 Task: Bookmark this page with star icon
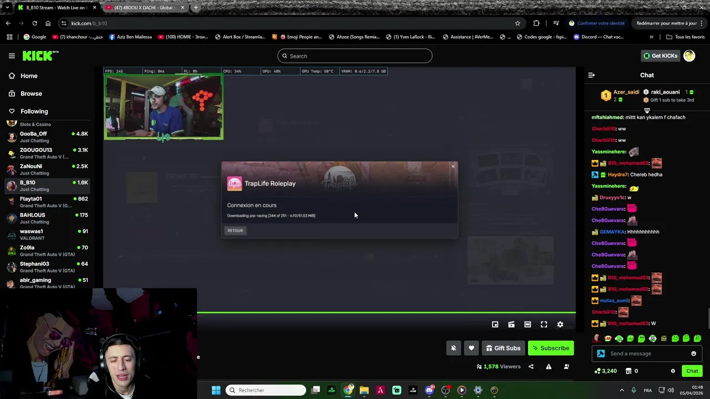pyautogui.click(x=518, y=23)
